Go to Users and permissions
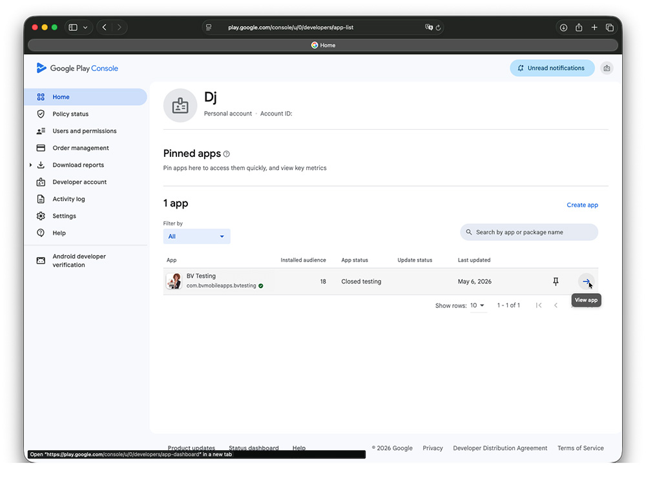Viewport: 646px width, 494px height. pyautogui.click(x=85, y=131)
